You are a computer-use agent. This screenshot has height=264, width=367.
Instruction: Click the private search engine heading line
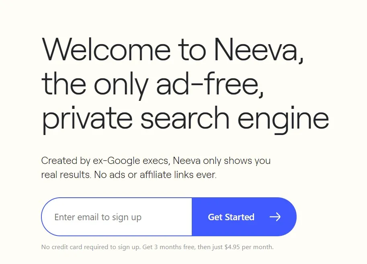click(x=185, y=118)
